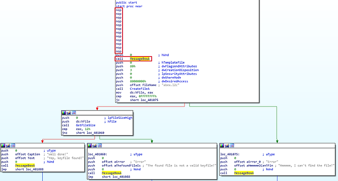Click the 12h value in cmp eax

(87, 129)
